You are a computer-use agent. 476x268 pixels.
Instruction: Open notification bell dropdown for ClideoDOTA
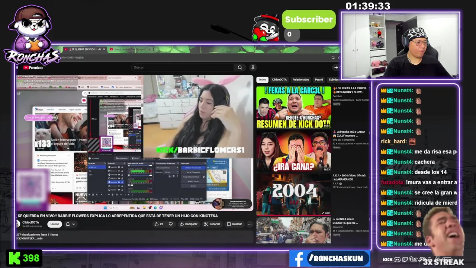[70, 224]
